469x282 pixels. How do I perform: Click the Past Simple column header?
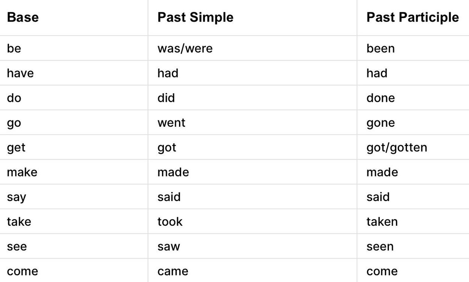click(x=195, y=18)
